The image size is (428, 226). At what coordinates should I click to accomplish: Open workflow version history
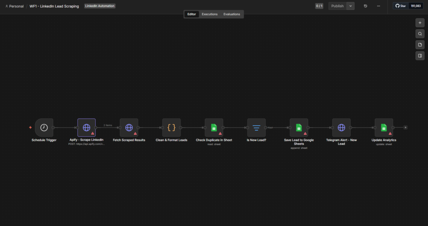[365, 6]
